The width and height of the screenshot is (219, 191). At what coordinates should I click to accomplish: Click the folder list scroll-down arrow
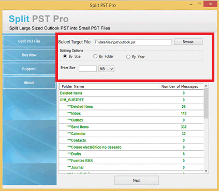206,171
